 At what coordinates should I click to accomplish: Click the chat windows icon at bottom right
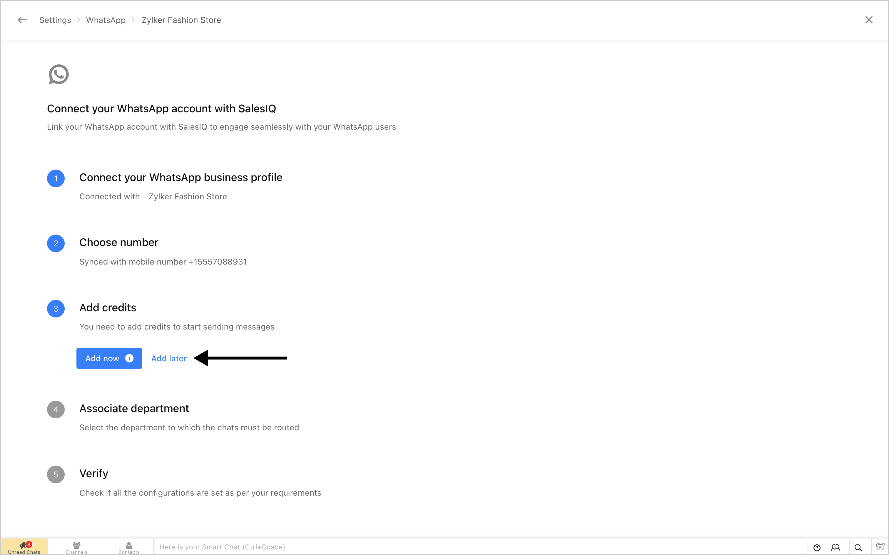click(880, 547)
